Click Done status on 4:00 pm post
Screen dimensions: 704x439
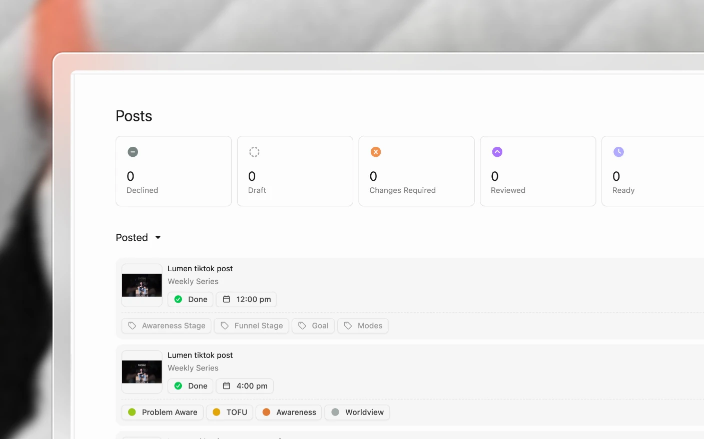tap(191, 386)
